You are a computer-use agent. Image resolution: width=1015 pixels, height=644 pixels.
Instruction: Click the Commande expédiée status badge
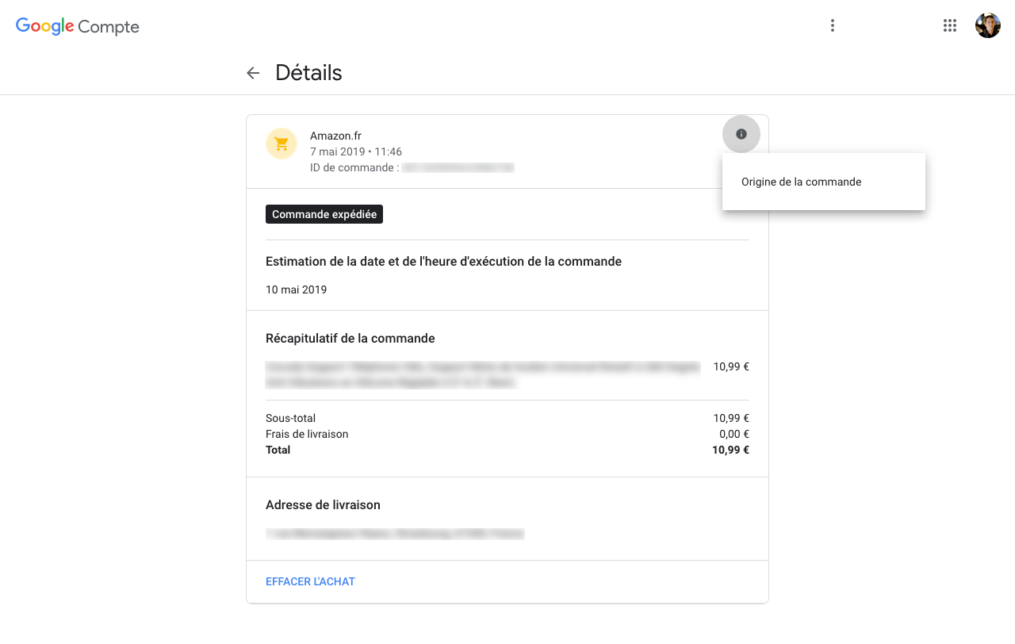[x=324, y=214]
